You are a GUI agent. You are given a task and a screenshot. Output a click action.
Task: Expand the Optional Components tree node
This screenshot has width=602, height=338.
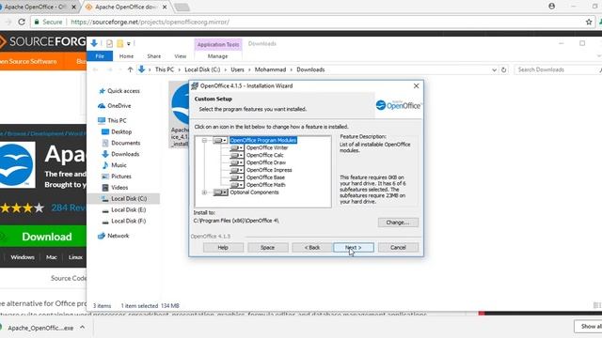[205, 192]
